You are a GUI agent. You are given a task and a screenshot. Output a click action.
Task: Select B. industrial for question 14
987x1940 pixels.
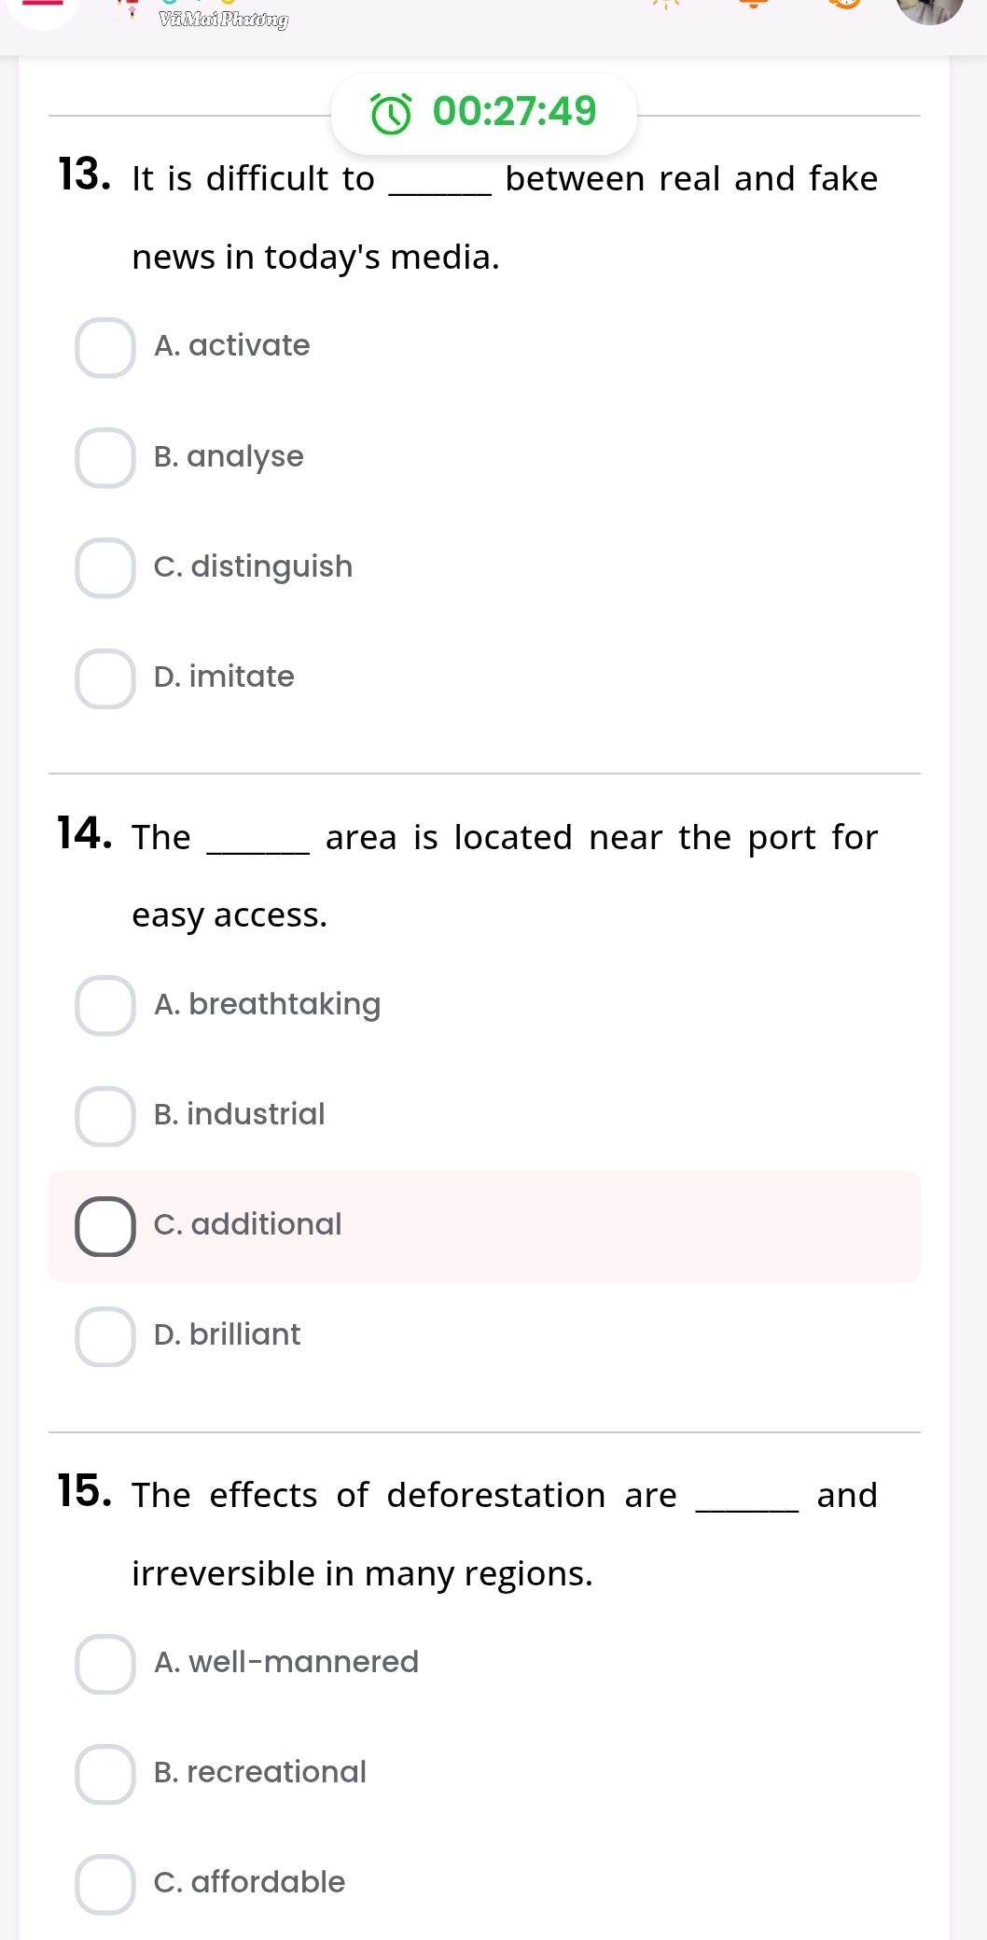tap(105, 1115)
